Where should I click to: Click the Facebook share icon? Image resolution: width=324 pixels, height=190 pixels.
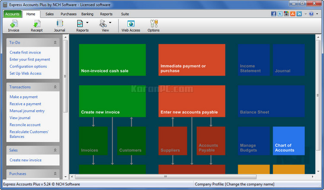click(273, 14)
